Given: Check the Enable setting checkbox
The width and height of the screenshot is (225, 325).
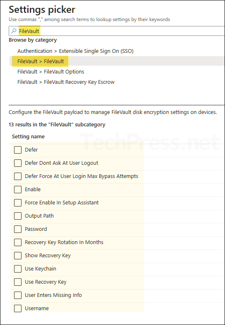Looking at the screenshot, I should pyautogui.click(x=18, y=190).
